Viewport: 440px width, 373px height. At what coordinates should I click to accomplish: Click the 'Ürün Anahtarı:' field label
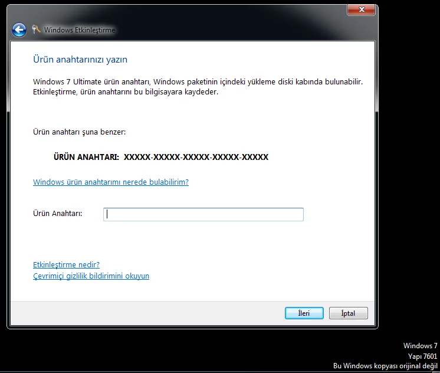coord(58,214)
